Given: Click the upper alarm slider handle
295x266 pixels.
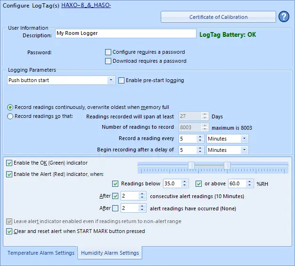Looking at the screenshot, I should click(x=227, y=166).
